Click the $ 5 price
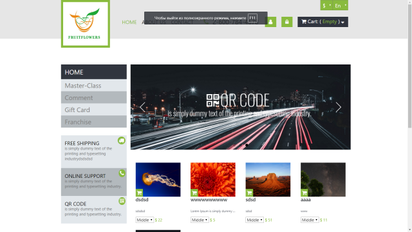 (212, 220)
